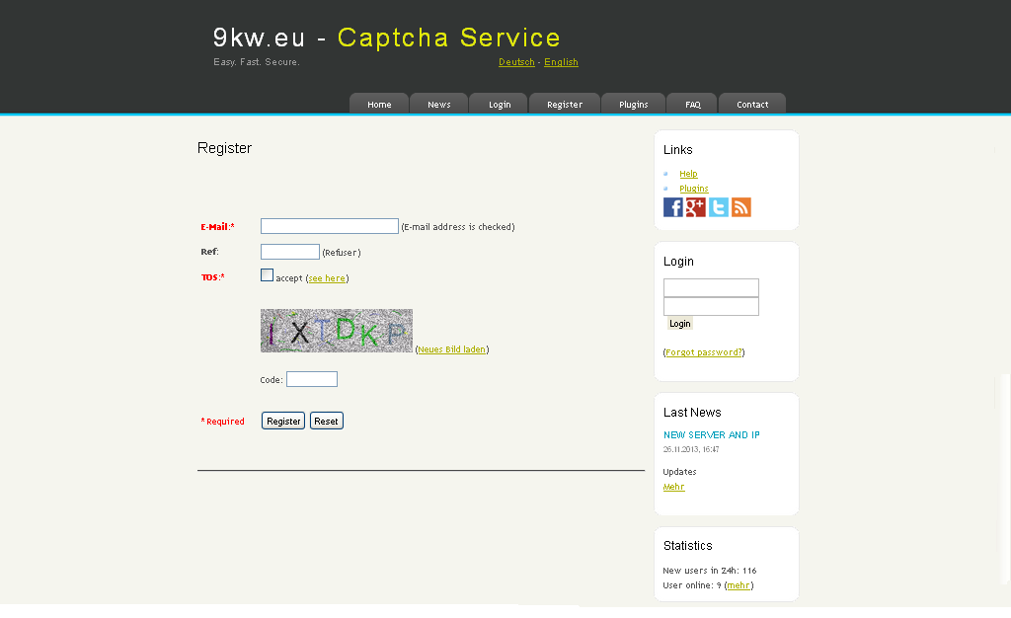The image size is (1011, 618).
Task: Click the Register submit button
Action: pos(283,421)
